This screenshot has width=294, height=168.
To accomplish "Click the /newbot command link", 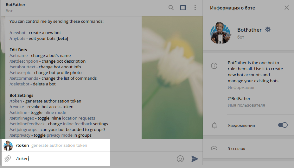I will point(17,33).
